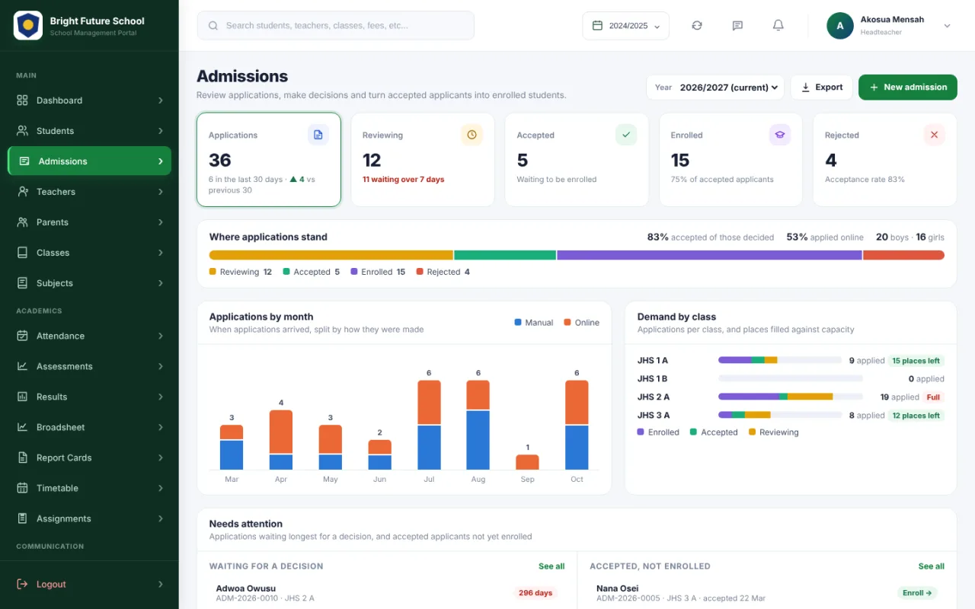The height and width of the screenshot is (609, 975).
Task: Open the 2024/2025 academic year dropdown
Action: coord(626,26)
